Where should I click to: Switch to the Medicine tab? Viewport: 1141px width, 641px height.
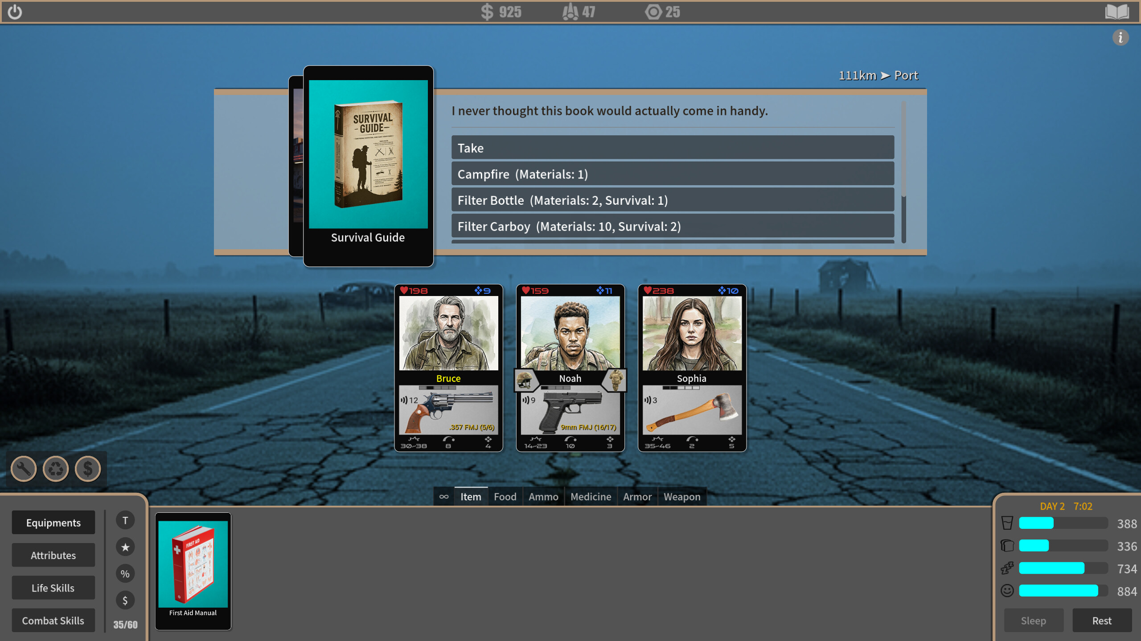point(591,497)
